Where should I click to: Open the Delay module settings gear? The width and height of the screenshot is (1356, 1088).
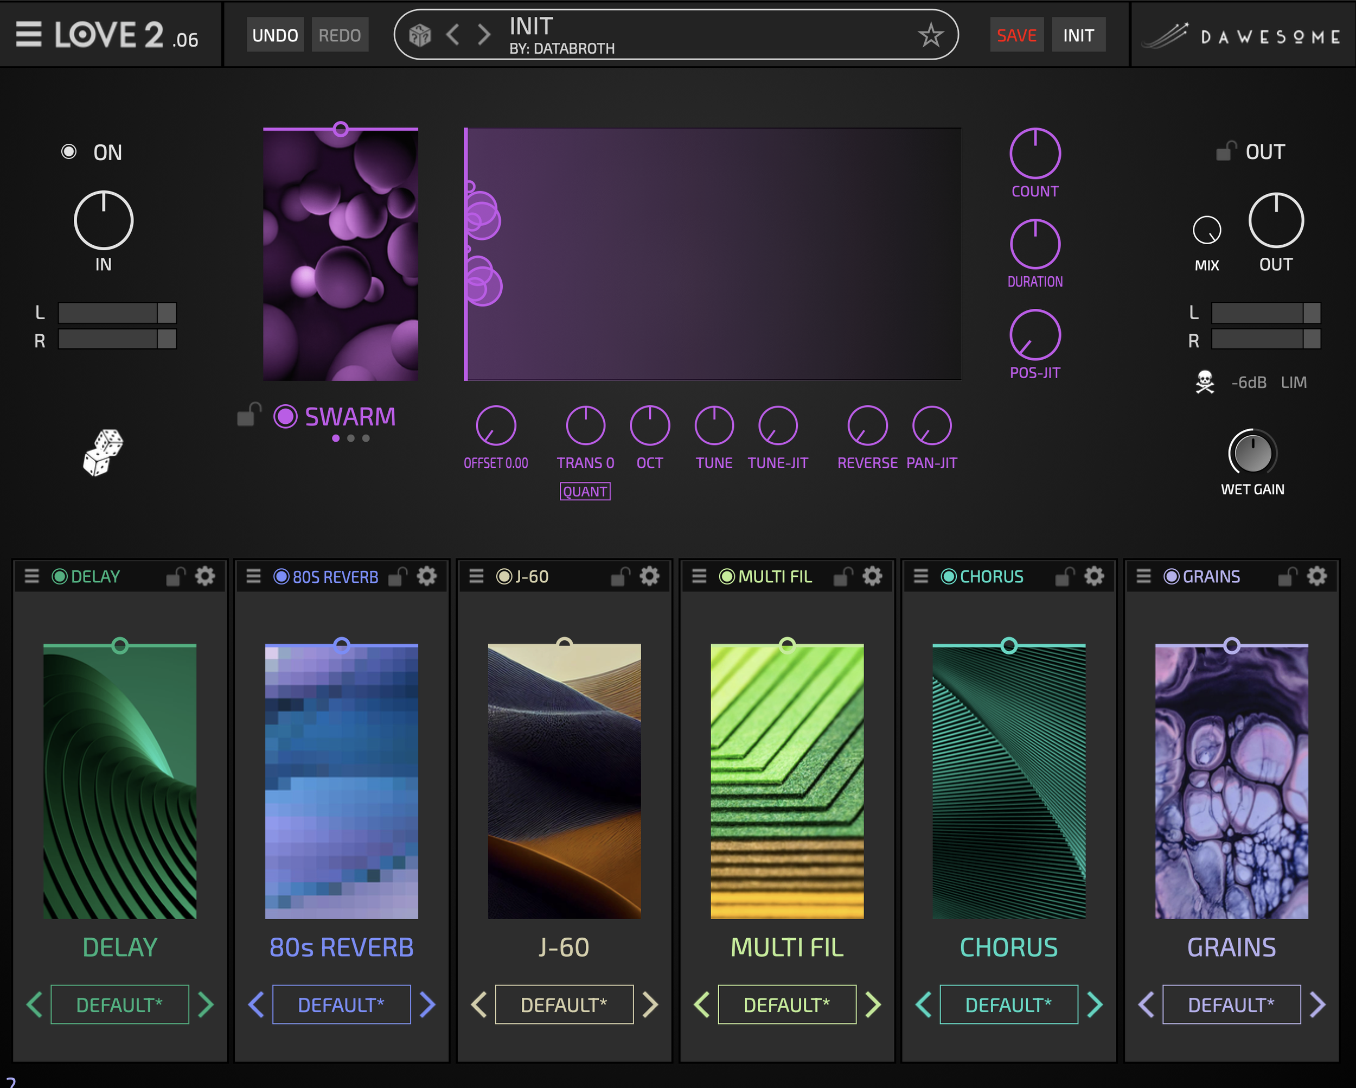(x=205, y=576)
